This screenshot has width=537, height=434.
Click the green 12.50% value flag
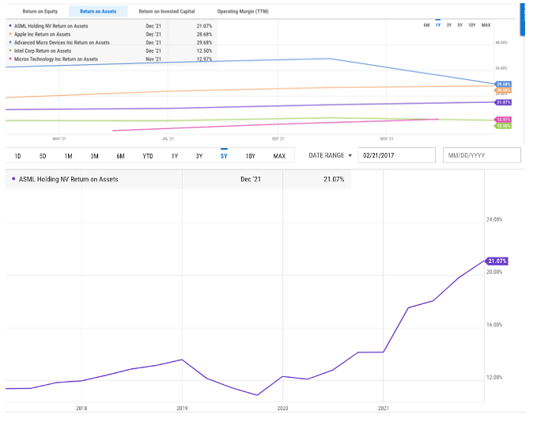tap(503, 126)
